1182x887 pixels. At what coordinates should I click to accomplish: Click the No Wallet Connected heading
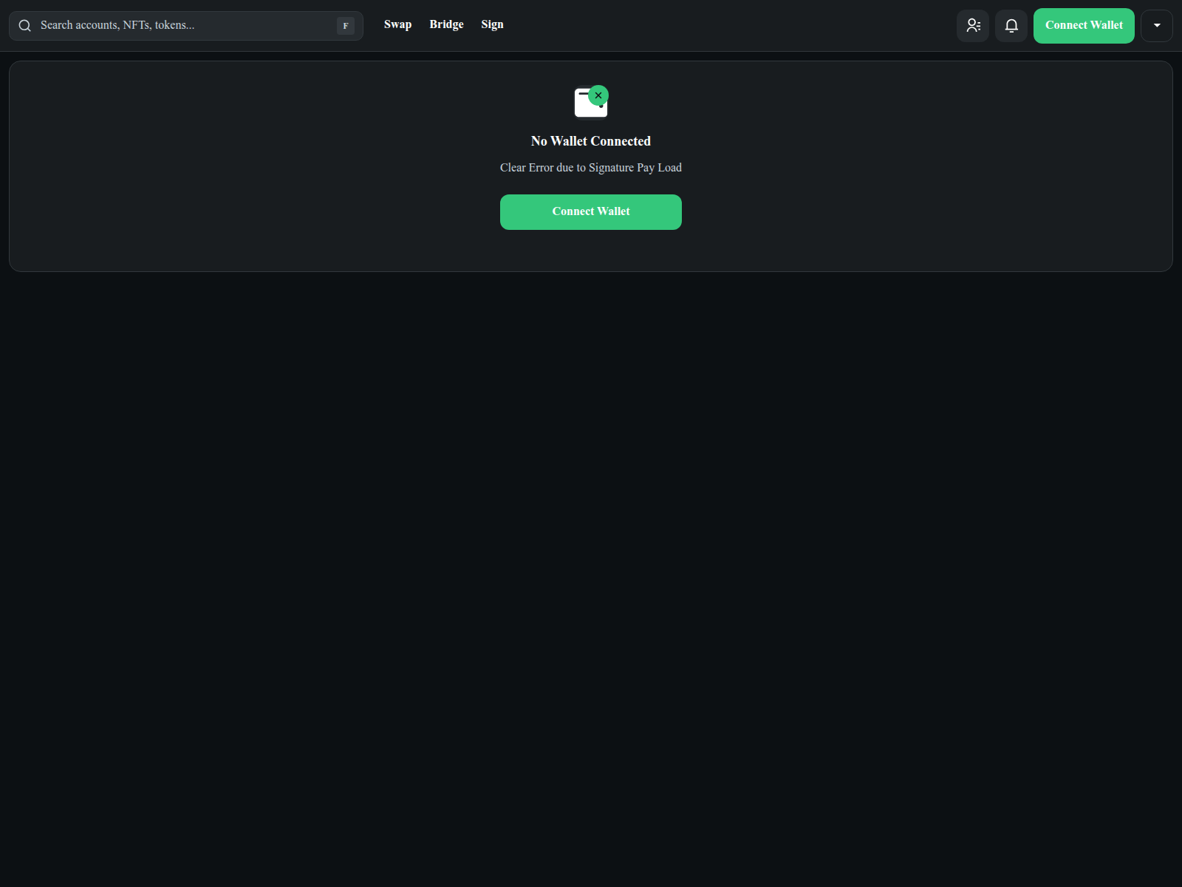click(591, 141)
